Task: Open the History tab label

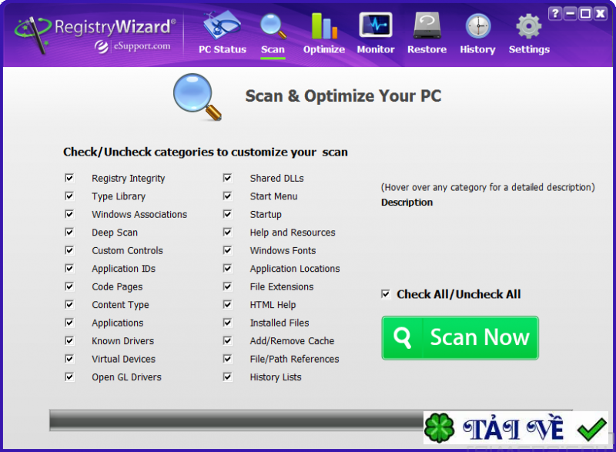Action: point(477,49)
